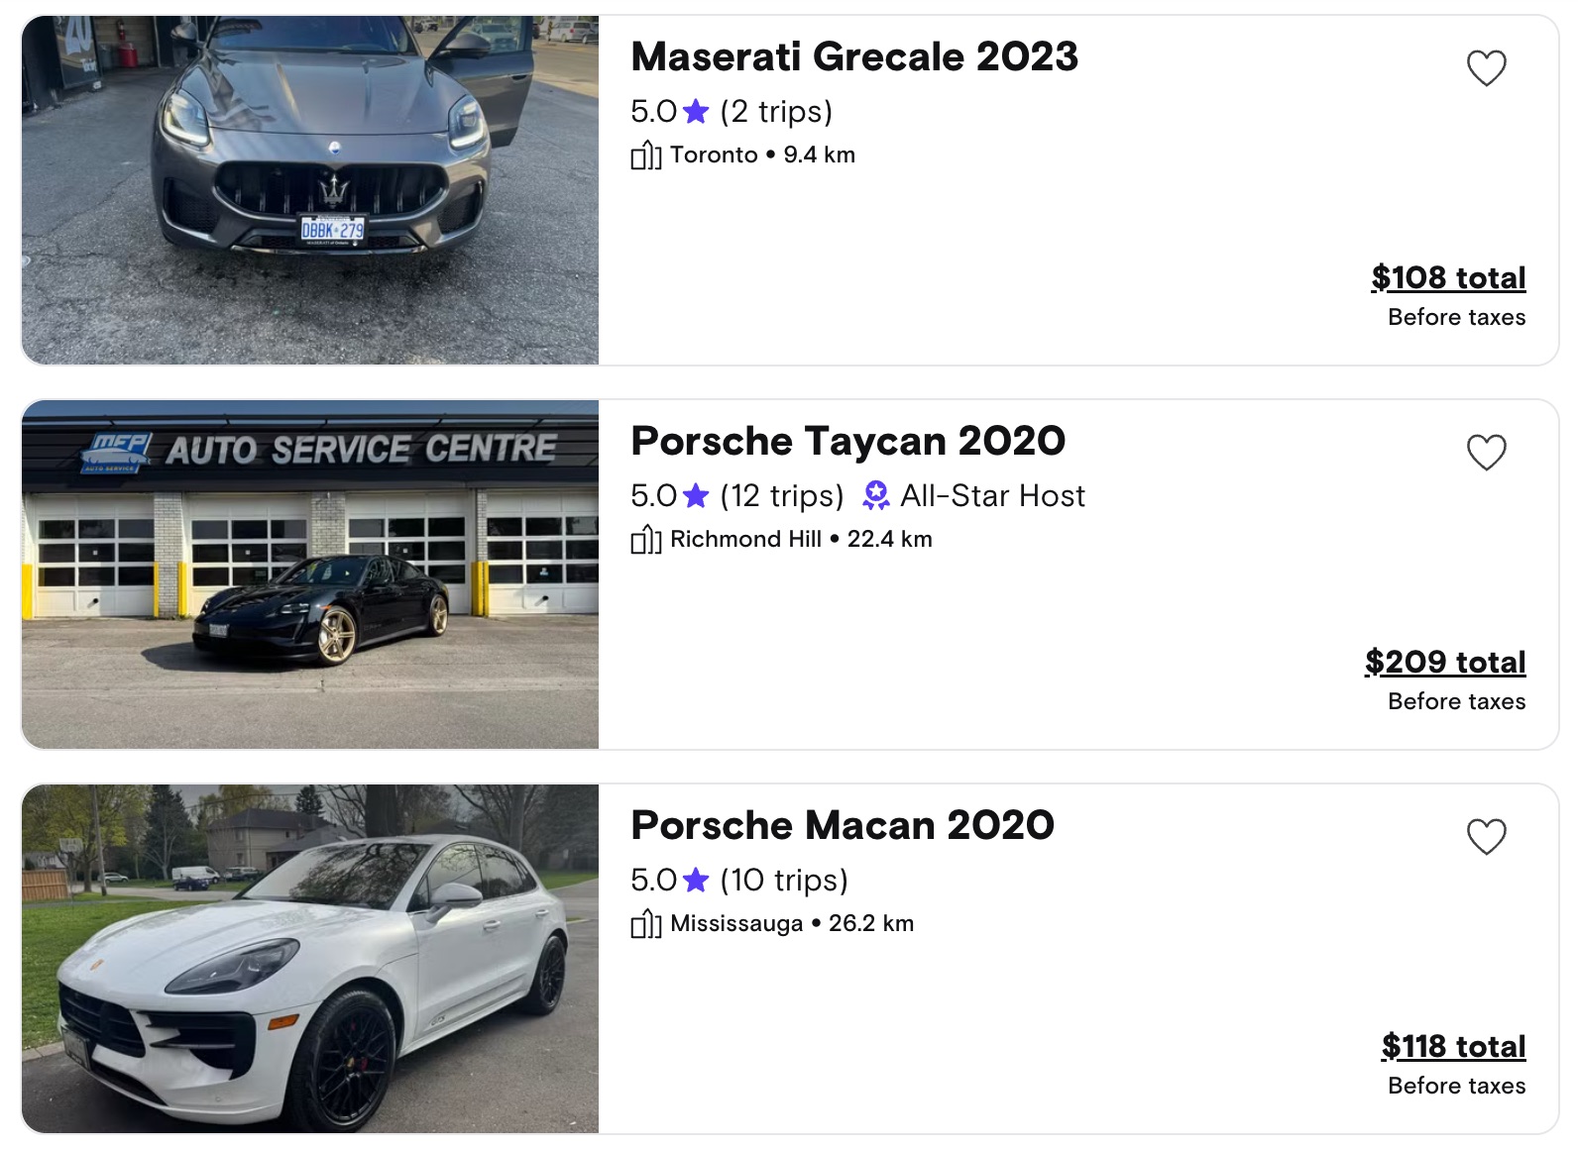The image size is (1578, 1149).
Task: Click the delivery icon beside Richmond Hill
Action: (x=644, y=539)
